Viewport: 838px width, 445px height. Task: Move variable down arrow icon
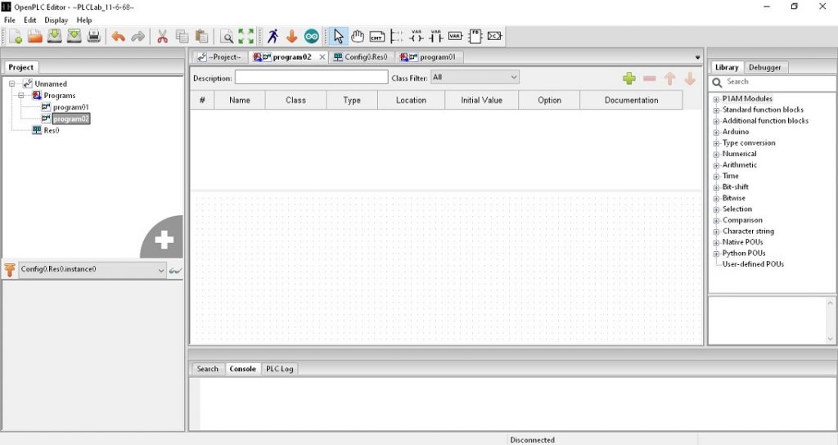690,79
